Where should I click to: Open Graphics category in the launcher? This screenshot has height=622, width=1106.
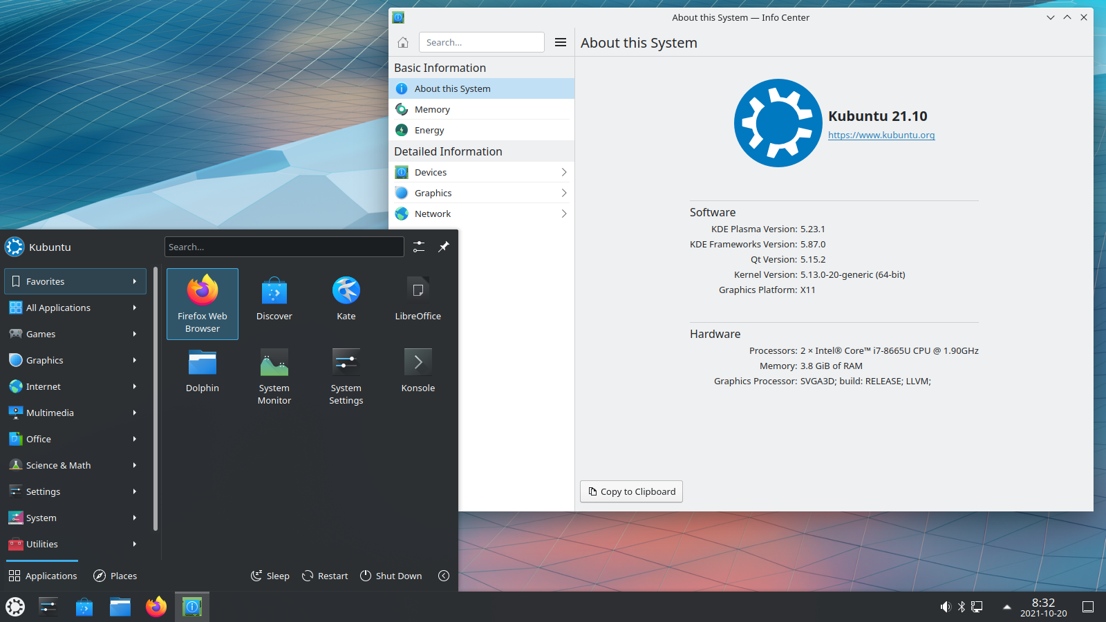pos(75,360)
